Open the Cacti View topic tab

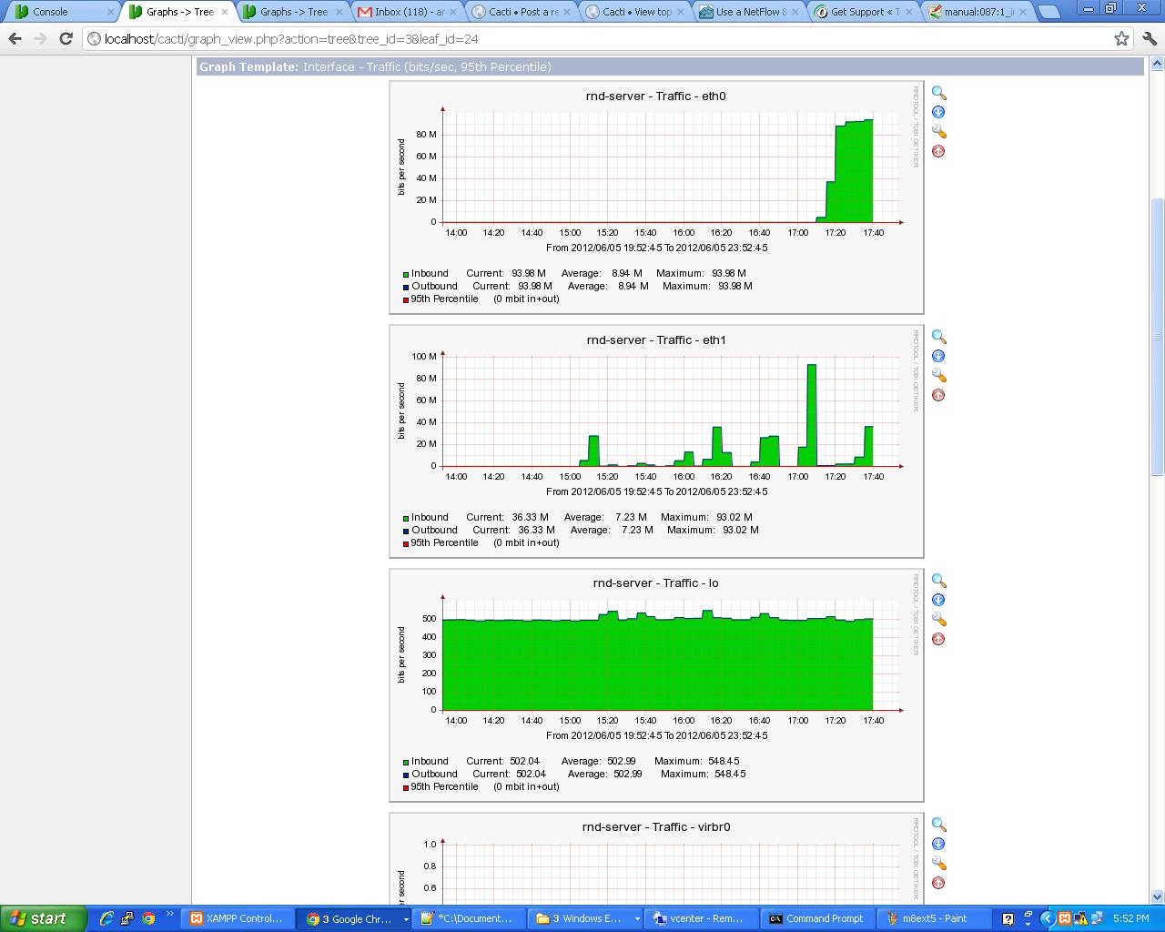(636, 12)
